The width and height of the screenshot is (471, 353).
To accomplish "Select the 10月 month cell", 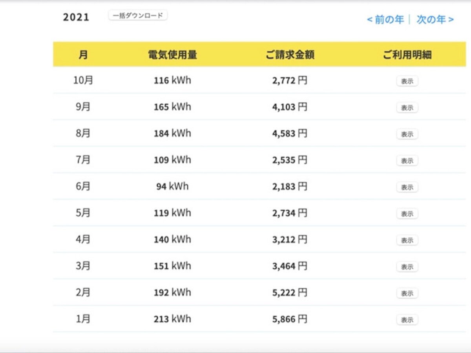I will pos(83,80).
